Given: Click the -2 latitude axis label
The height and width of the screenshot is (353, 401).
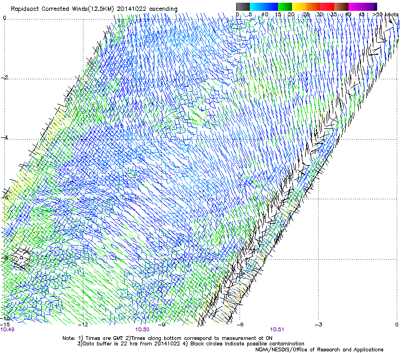Looking at the screenshot, I should [x=4, y=78].
